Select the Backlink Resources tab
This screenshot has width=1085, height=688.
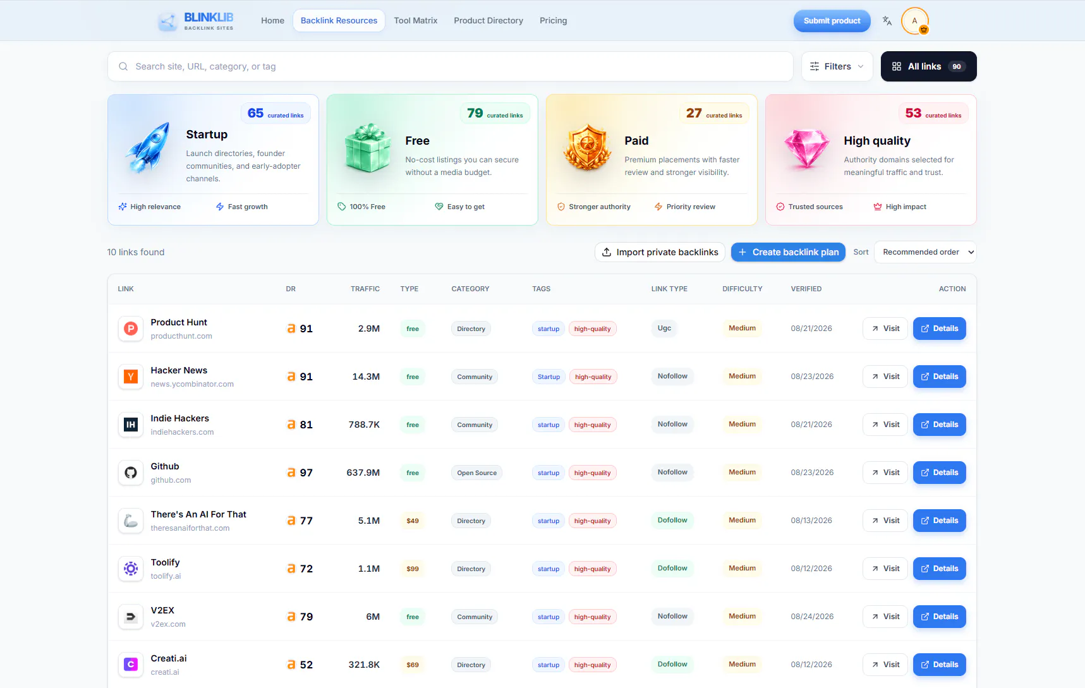pyautogui.click(x=339, y=21)
